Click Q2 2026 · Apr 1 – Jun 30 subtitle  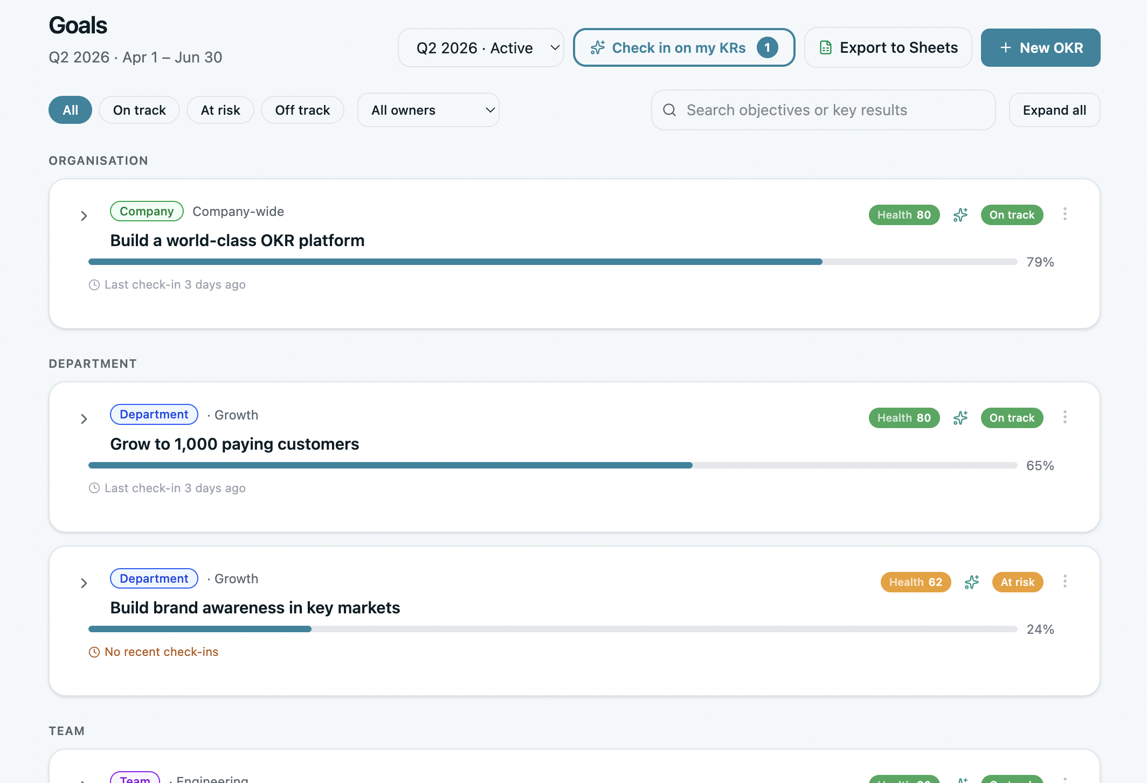[x=135, y=57]
